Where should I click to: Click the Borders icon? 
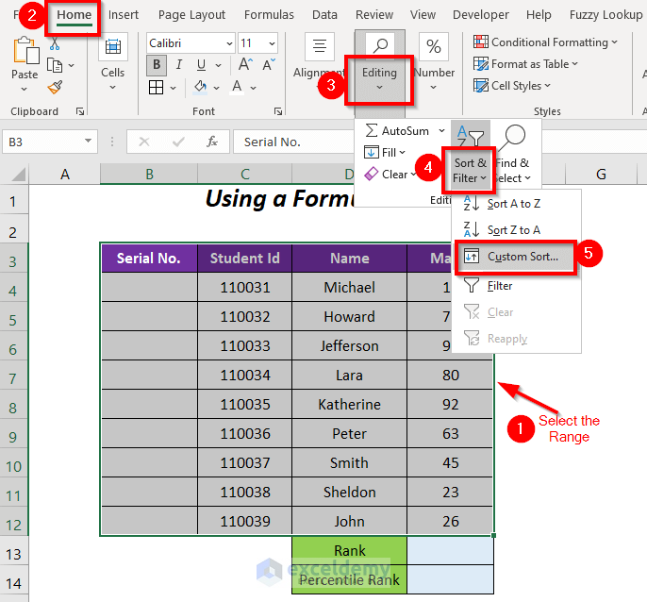pos(156,87)
